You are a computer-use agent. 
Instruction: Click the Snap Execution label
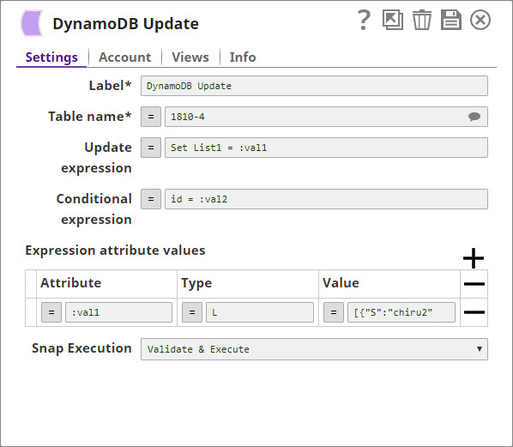(81, 348)
